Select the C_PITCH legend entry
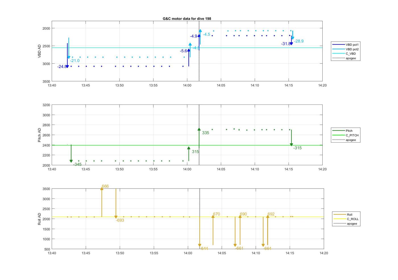398x280 pixels. click(x=346, y=135)
